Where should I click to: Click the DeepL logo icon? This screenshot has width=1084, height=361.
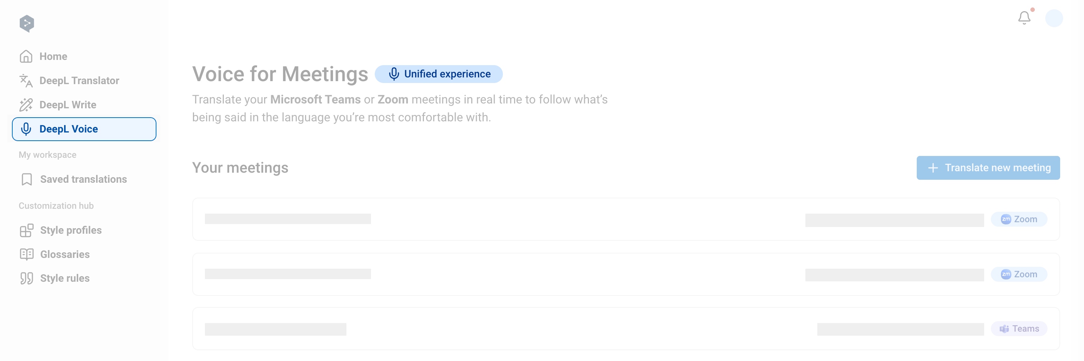point(26,23)
